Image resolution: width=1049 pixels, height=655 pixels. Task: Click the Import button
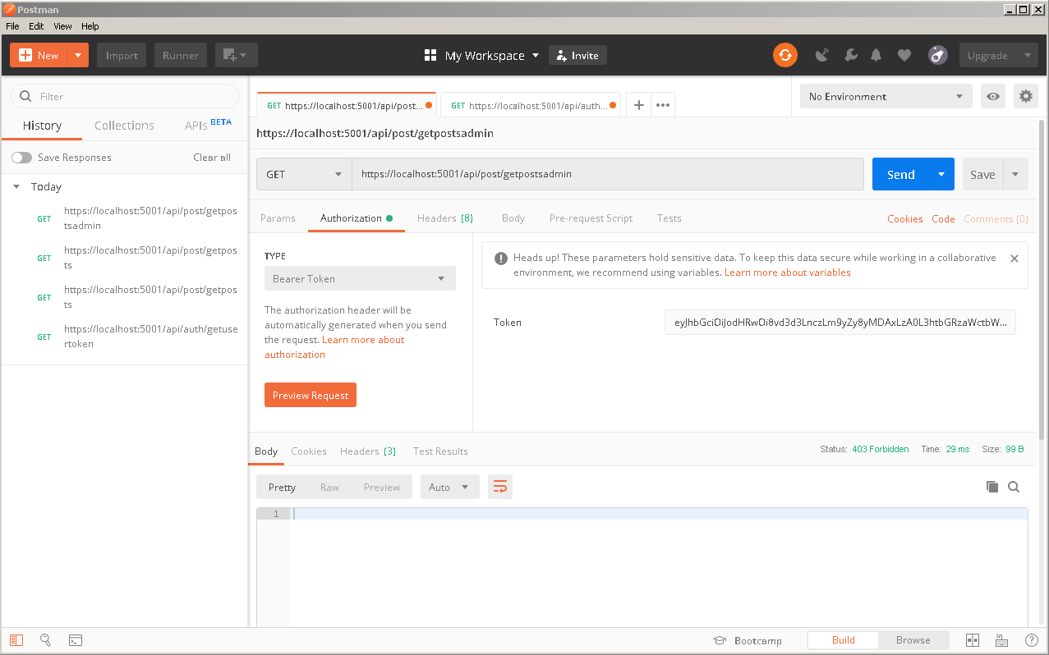[x=122, y=55]
